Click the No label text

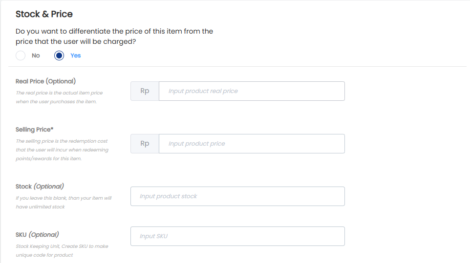pos(36,56)
